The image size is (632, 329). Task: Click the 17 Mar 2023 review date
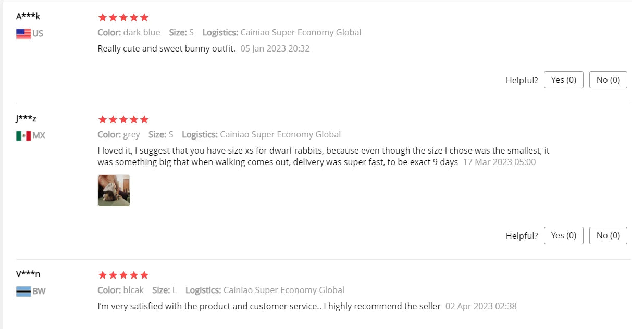499,162
